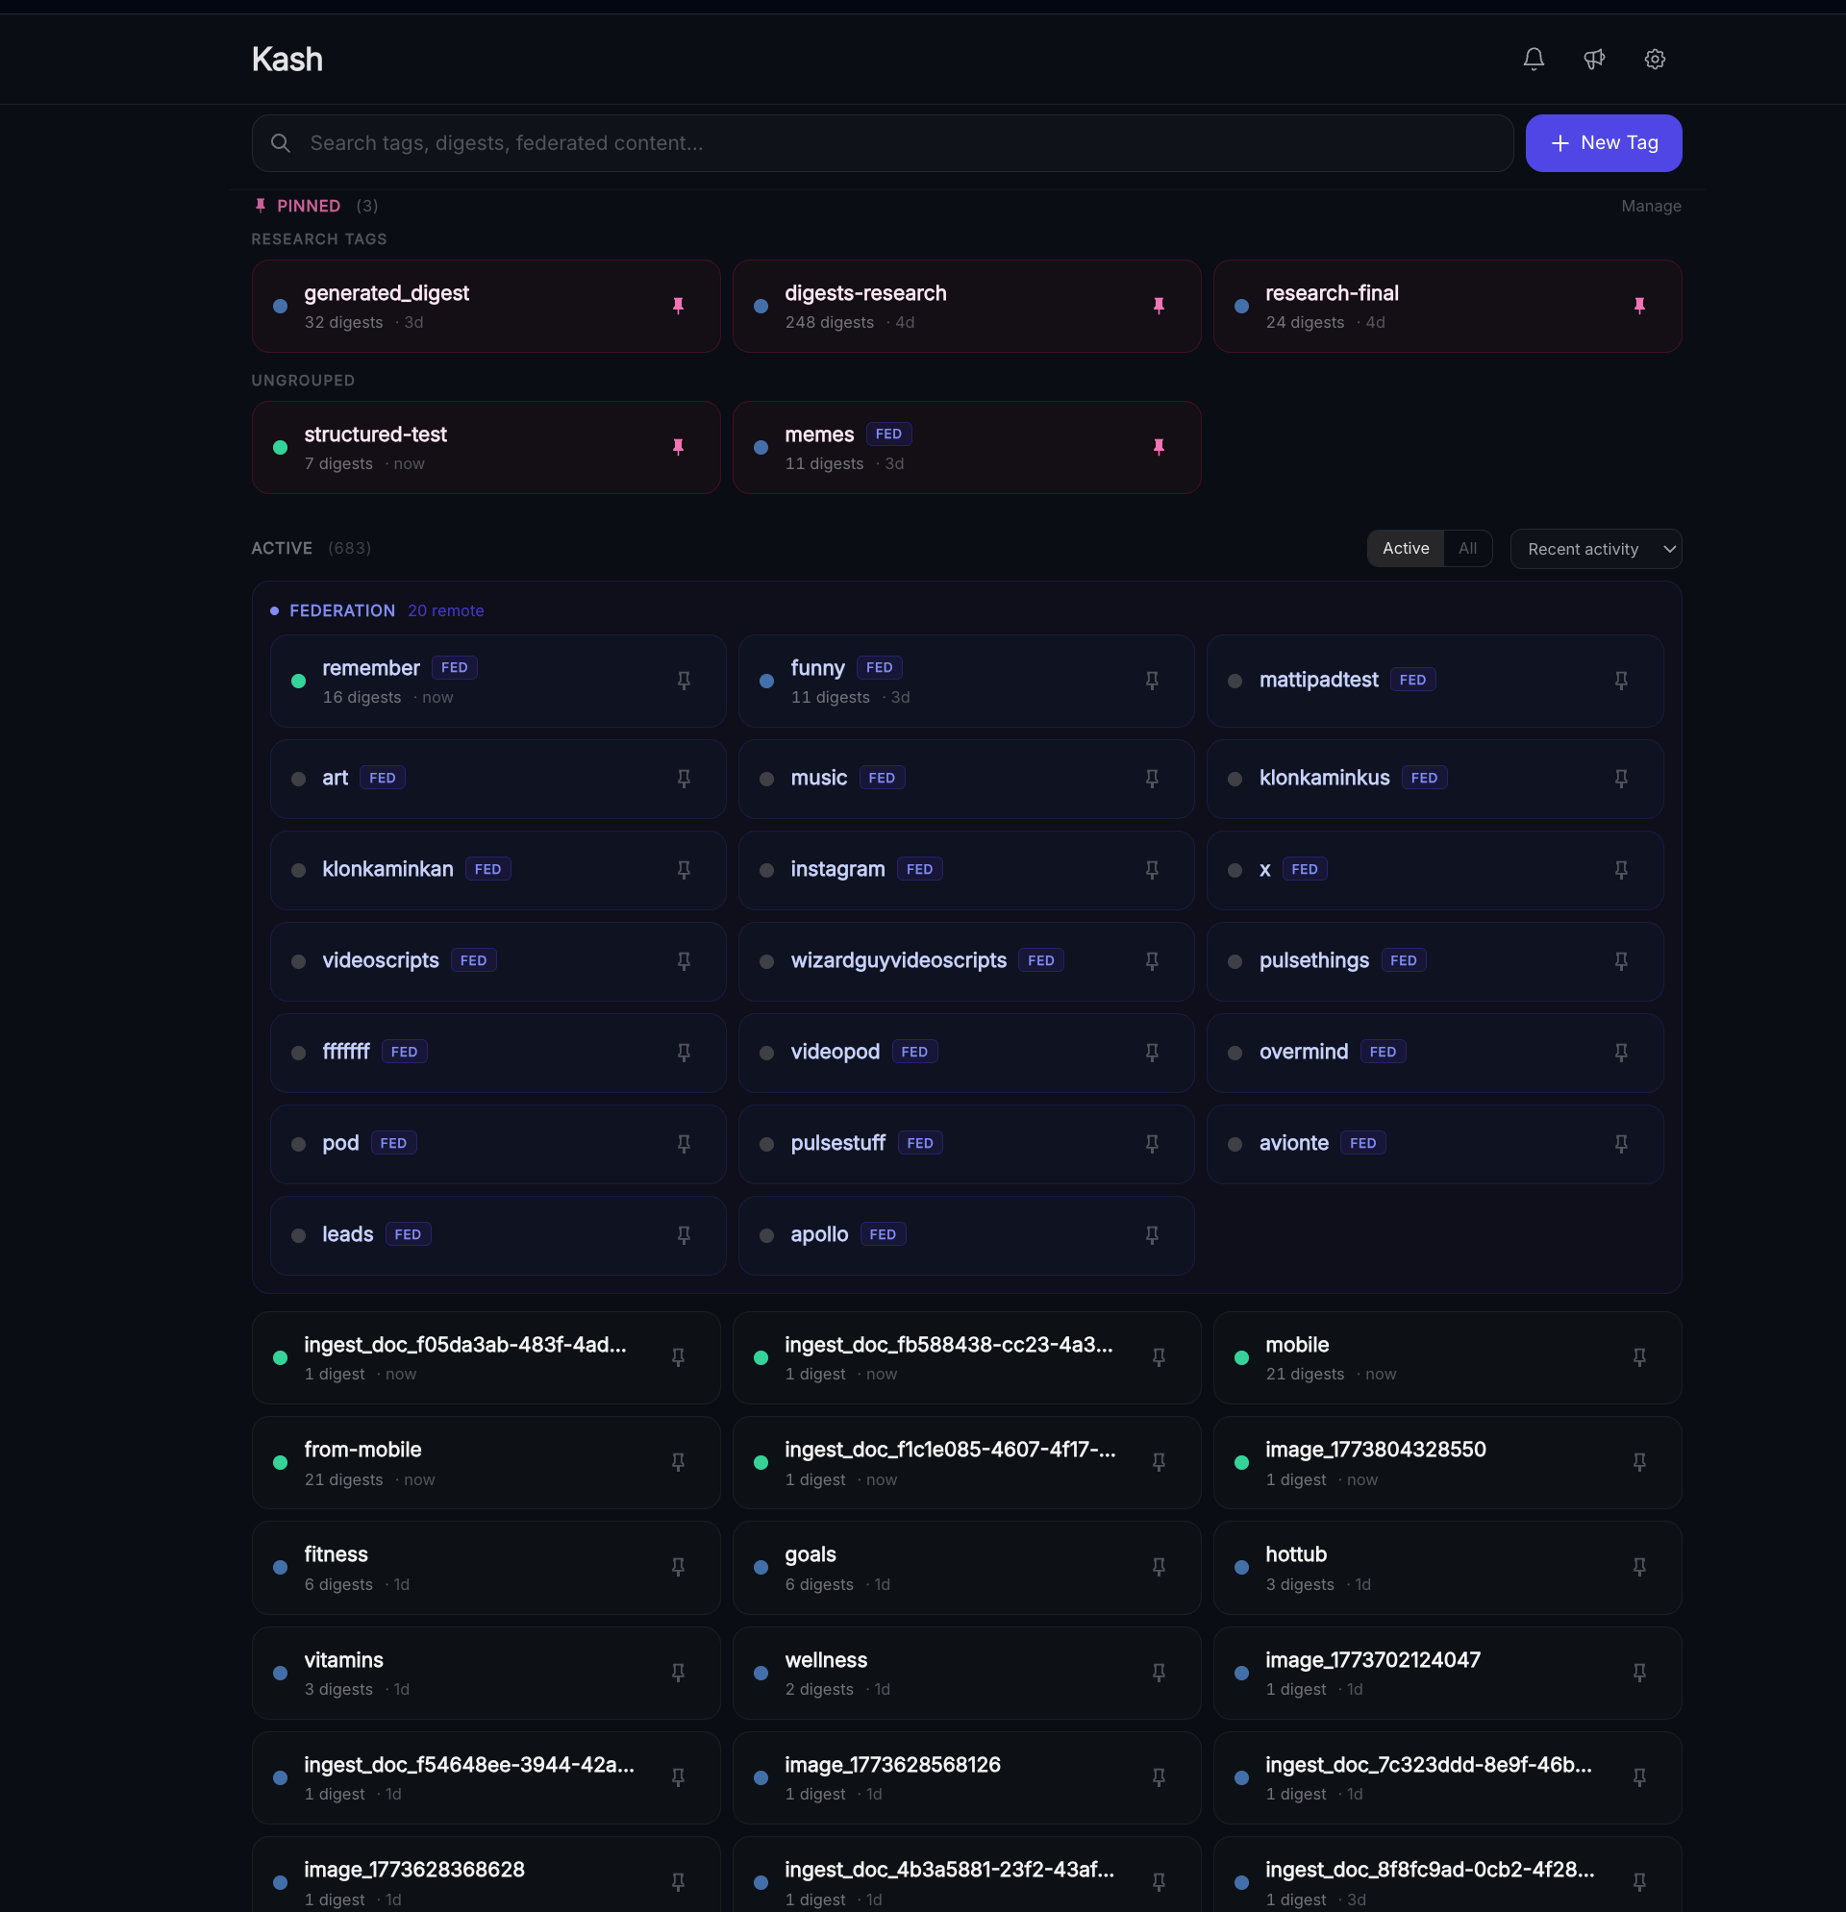
Task: Select the Active filter tab
Action: coord(1405,548)
